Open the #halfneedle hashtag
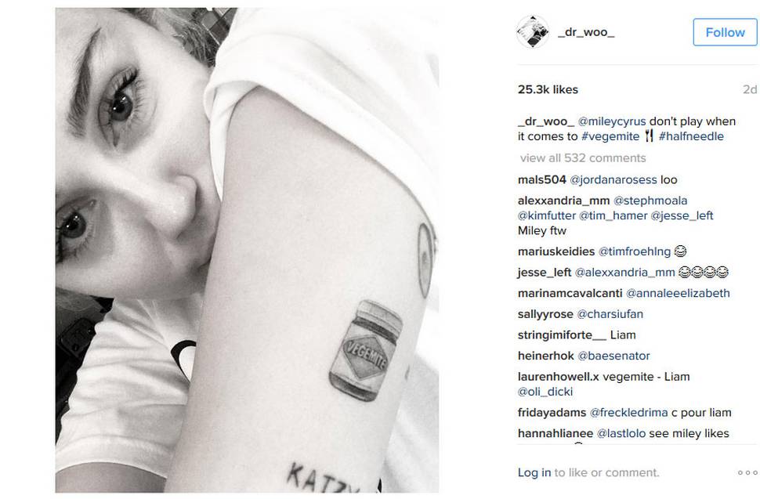This screenshot has height=499, width=760. (x=691, y=136)
